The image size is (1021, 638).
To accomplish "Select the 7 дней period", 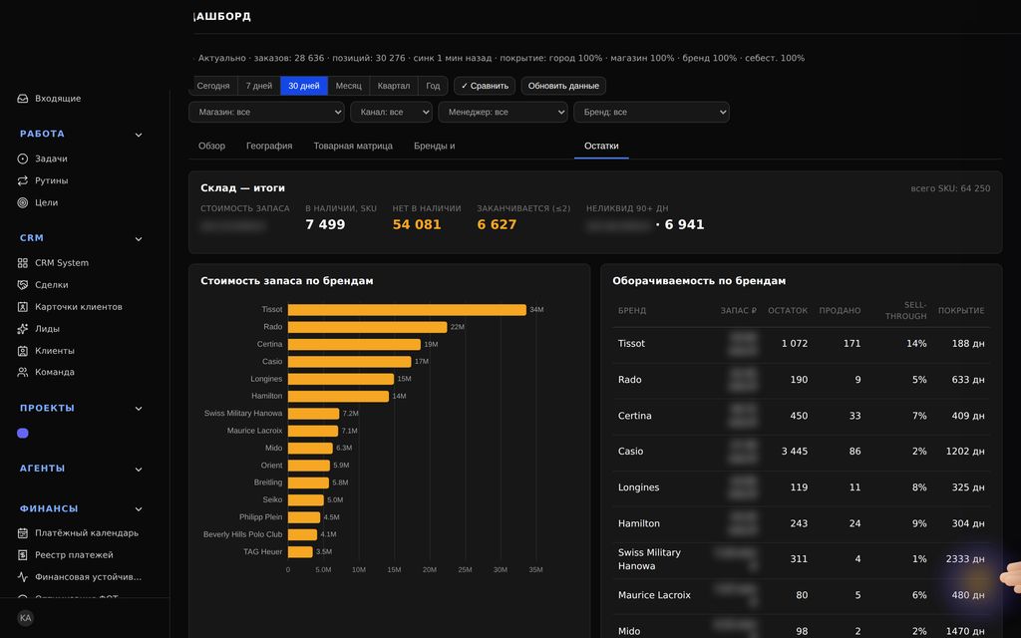I will pyautogui.click(x=259, y=86).
